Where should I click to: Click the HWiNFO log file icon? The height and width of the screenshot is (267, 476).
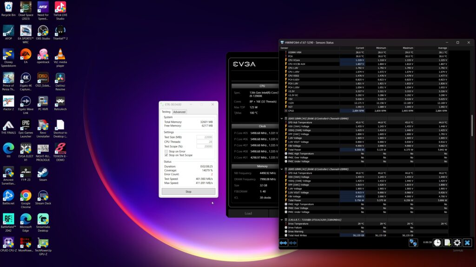[x=447, y=242]
